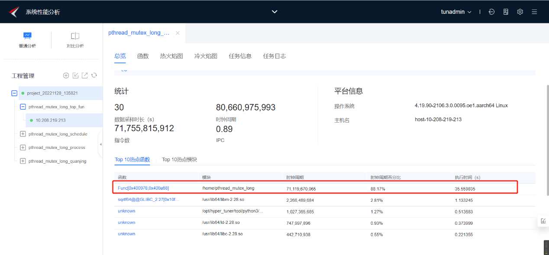Click 2,266,489,684 clock cycles cell
Screen dimensions: 549x255
click(x=300, y=200)
